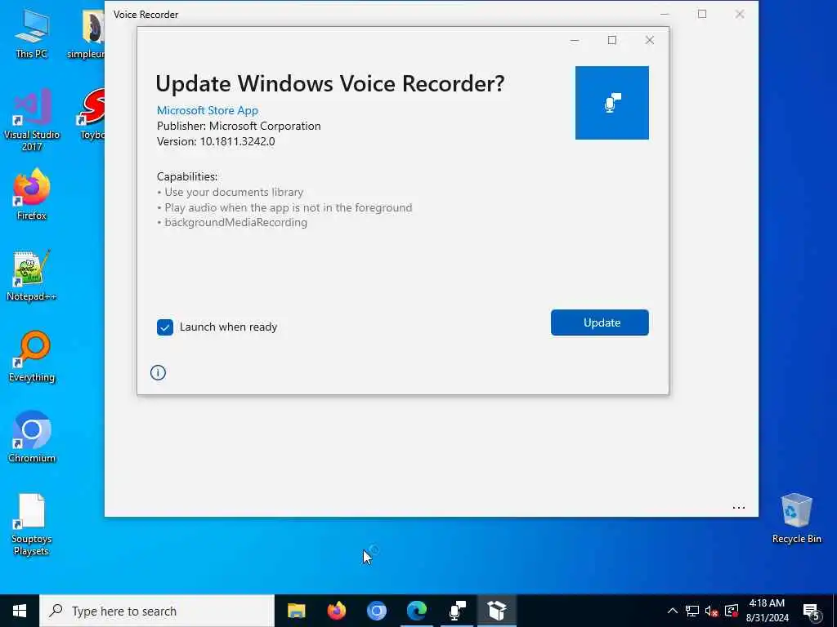This screenshot has height=627, width=837.
Task: Select the Notepad++ desktop shortcut
Action: (x=32, y=276)
